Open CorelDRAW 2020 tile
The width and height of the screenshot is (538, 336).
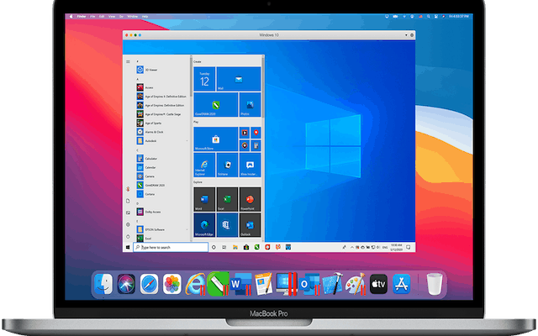pyautogui.click(x=216, y=104)
